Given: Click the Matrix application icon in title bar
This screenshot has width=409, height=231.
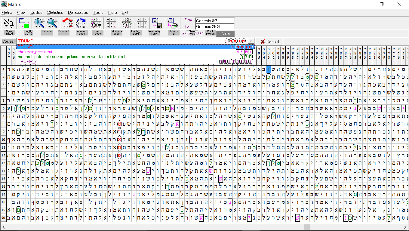Looking at the screenshot, I should 4,4.
